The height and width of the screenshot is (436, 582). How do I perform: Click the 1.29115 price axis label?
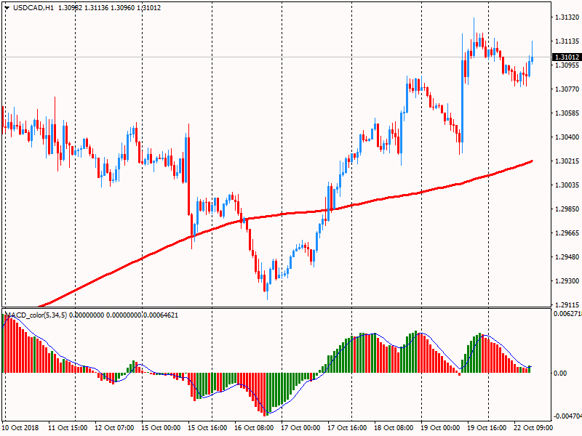point(567,304)
